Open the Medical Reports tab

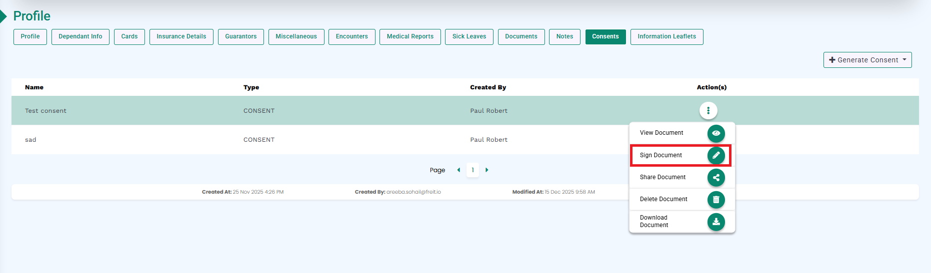[x=410, y=36]
